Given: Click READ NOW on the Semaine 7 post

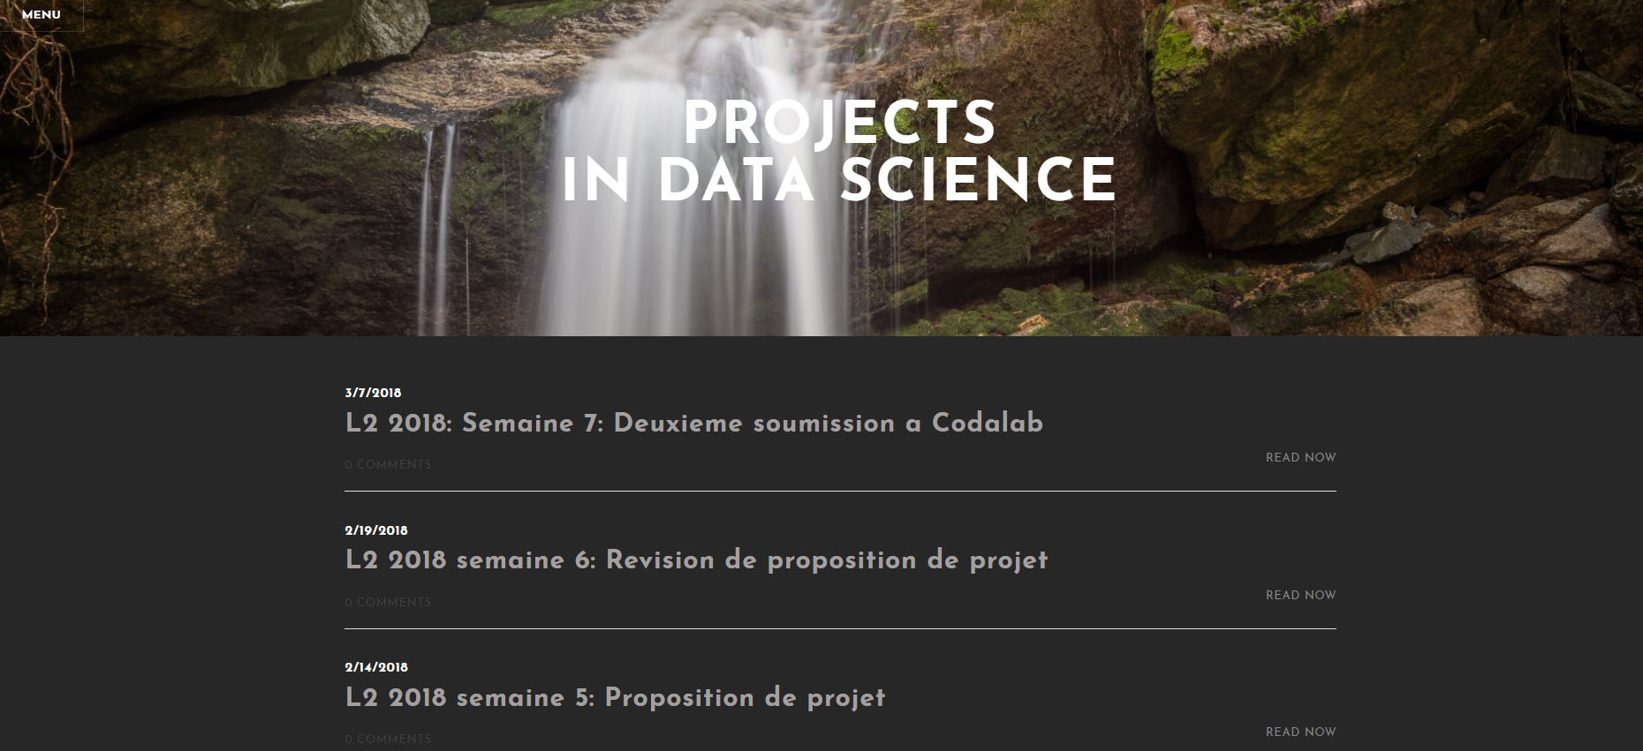Looking at the screenshot, I should click(1299, 458).
